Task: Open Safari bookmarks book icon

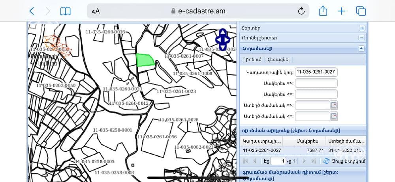Action: click(x=65, y=11)
